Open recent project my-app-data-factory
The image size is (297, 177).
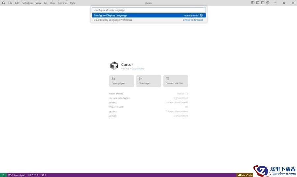tap(149, 98)
